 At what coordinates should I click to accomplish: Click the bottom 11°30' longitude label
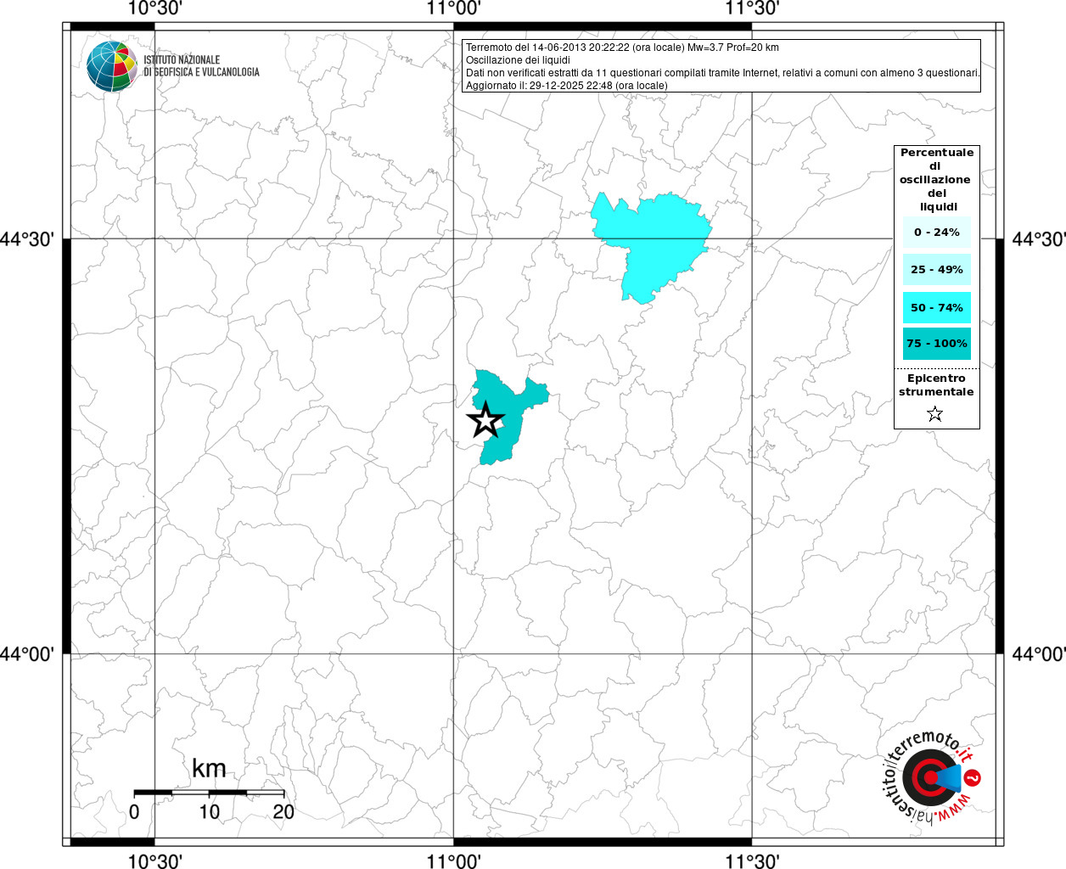tap(752, 861)
